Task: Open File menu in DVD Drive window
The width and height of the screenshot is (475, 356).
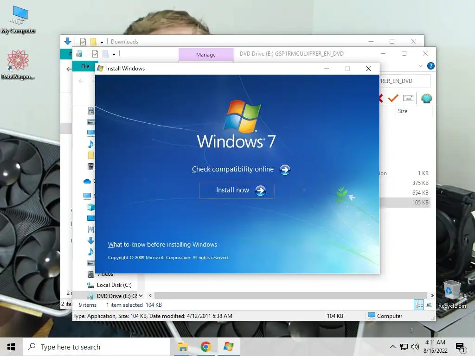Action: click(x=85, y=66)
